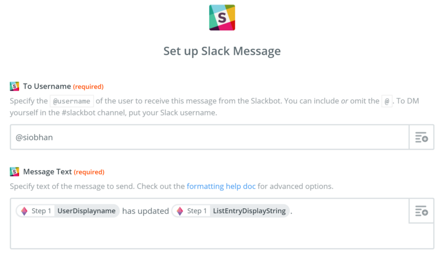Click the ListEntryDisplayString text in second pill
Image resolution: width=445 pixels, height=253 pixels.
coord(250,211)
